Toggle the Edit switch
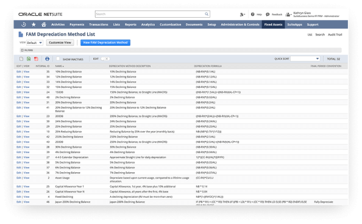This screenshot has height=224, width=362. [105, 59]
